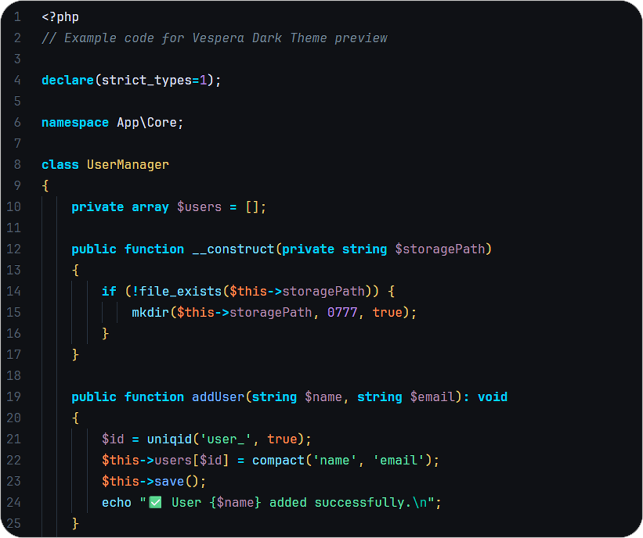The width and height of the screenshot is (643, 538).
Task: Click the green checkmark emoji in the echo string
Action: [156, 502]
